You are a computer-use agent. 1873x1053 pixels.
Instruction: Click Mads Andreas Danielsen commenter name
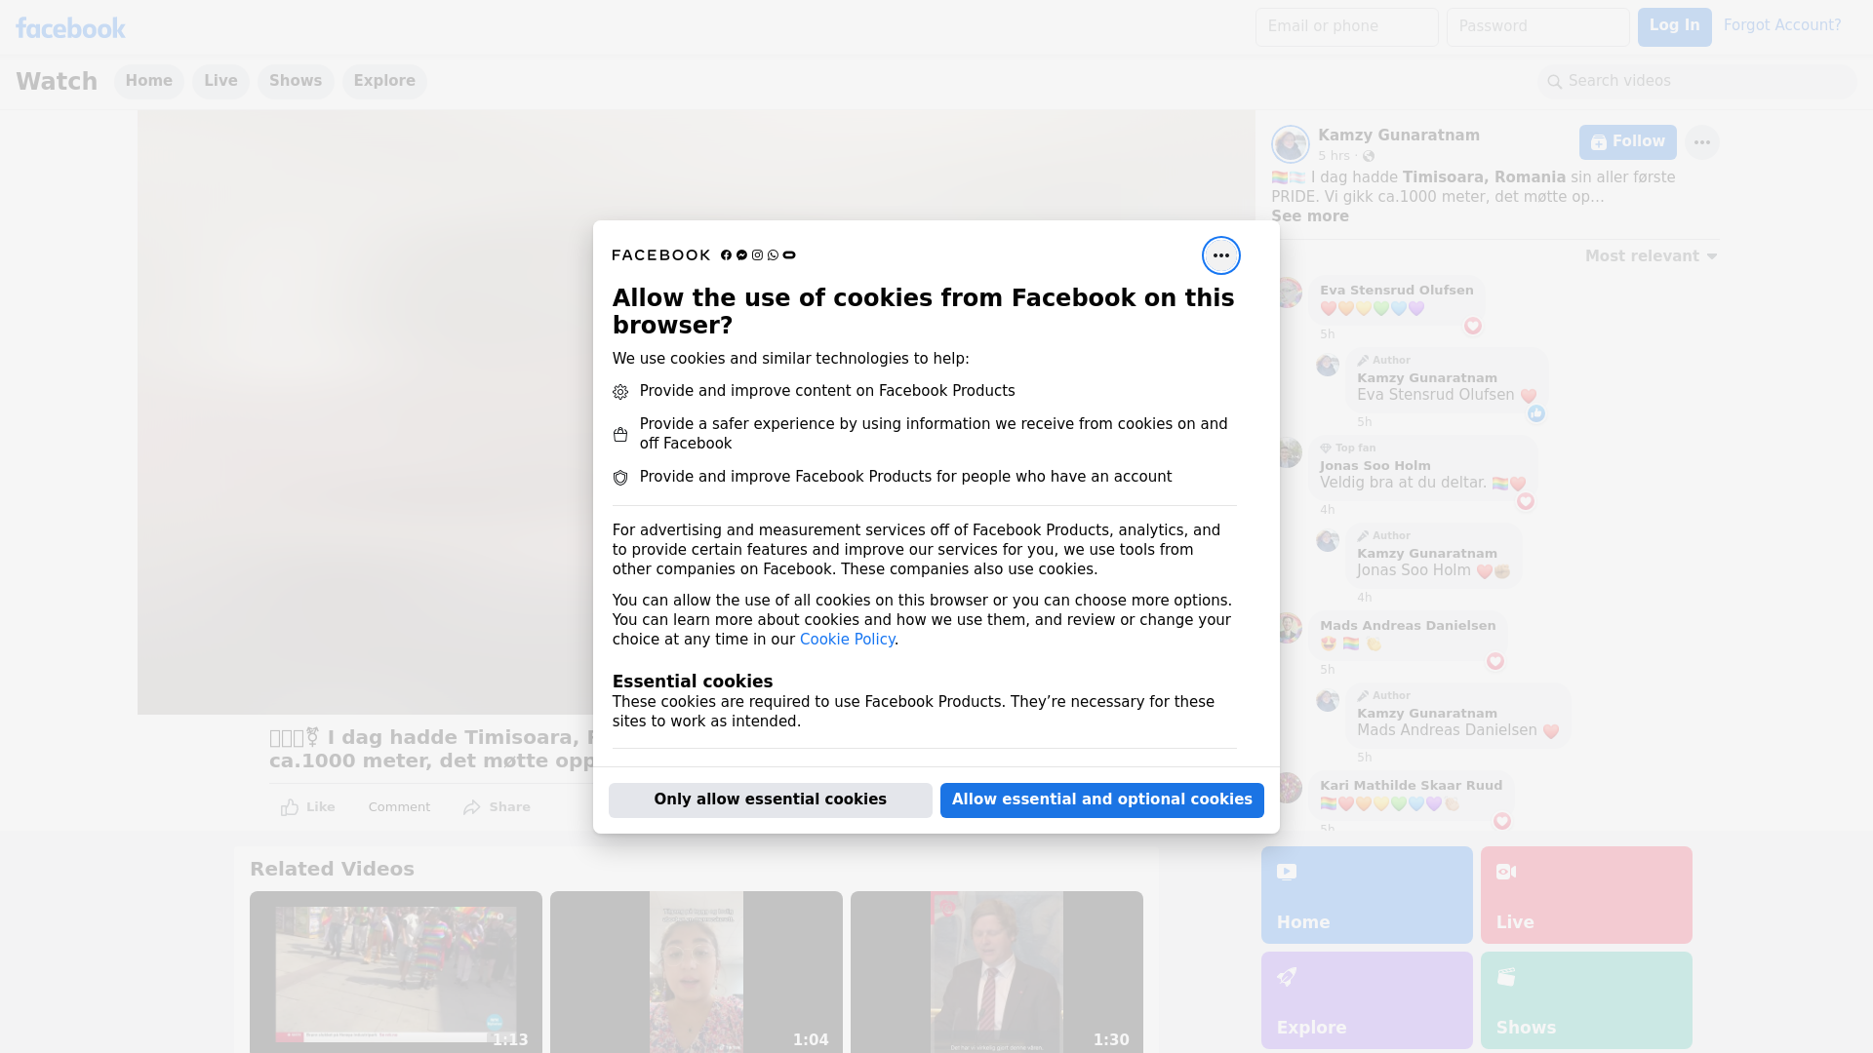(1407, 626)
